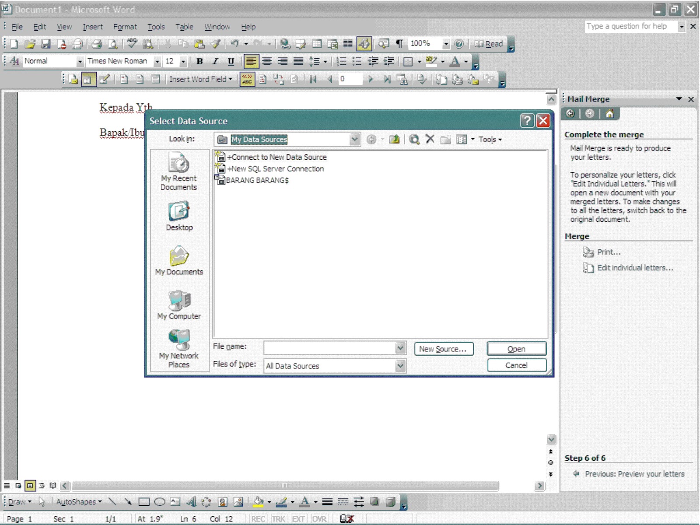This screenshot has width=700, height=525.
Task: Click the Highlight color button
Action: pos(431,61)
